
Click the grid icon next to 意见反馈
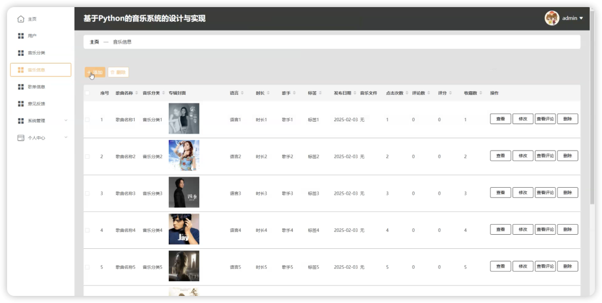21,104
